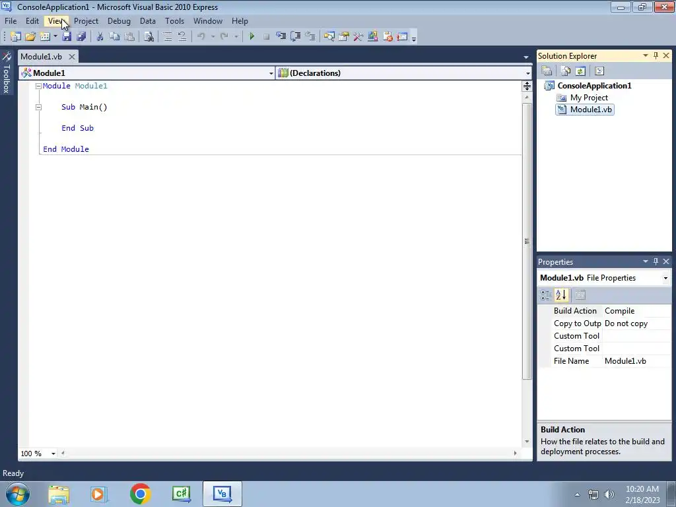
Task: Click the editor split bar above the scrollbar
Action: click(x=527, y=86)
